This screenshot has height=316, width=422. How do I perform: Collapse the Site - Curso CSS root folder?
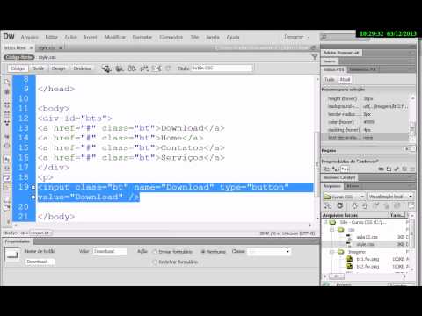325,222
